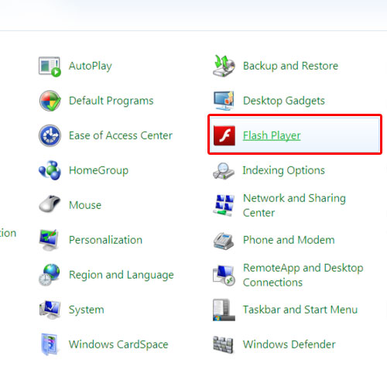Click the Default Programs icon

(50, 101)
